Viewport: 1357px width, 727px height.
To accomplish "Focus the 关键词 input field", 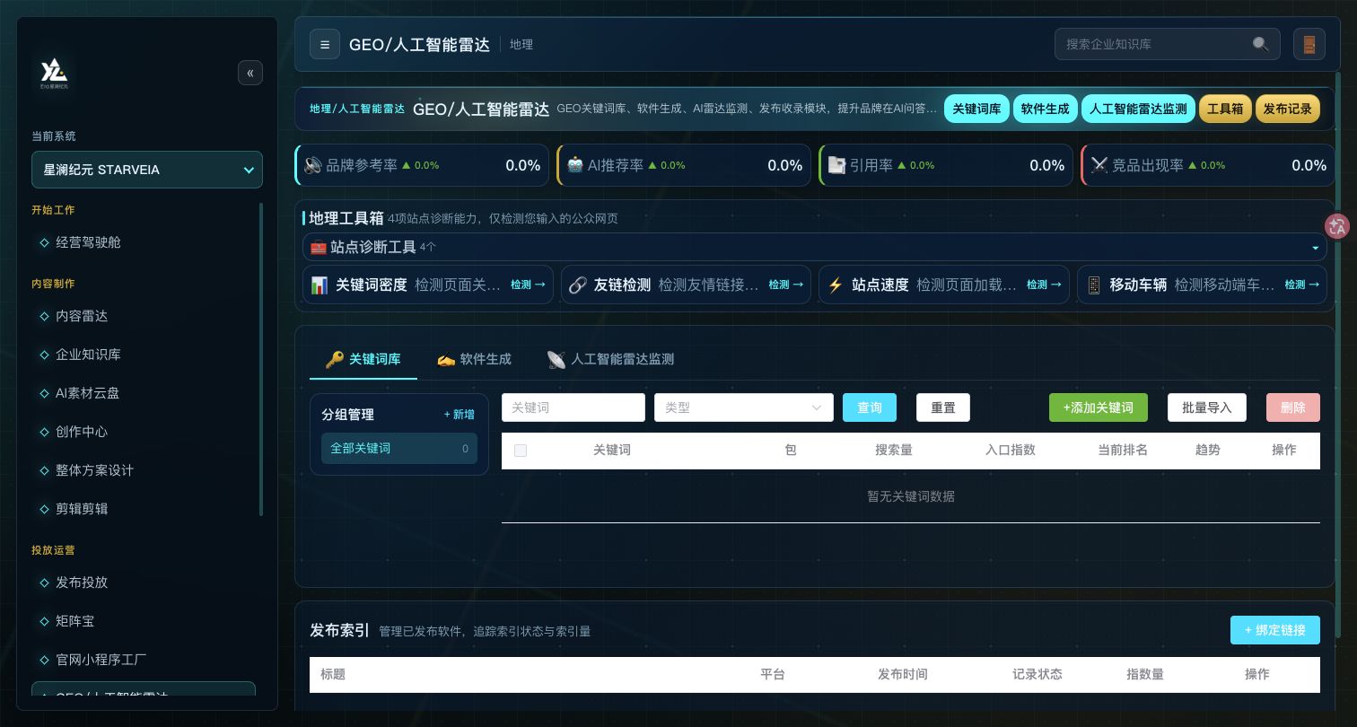I will tap(573, 407).
